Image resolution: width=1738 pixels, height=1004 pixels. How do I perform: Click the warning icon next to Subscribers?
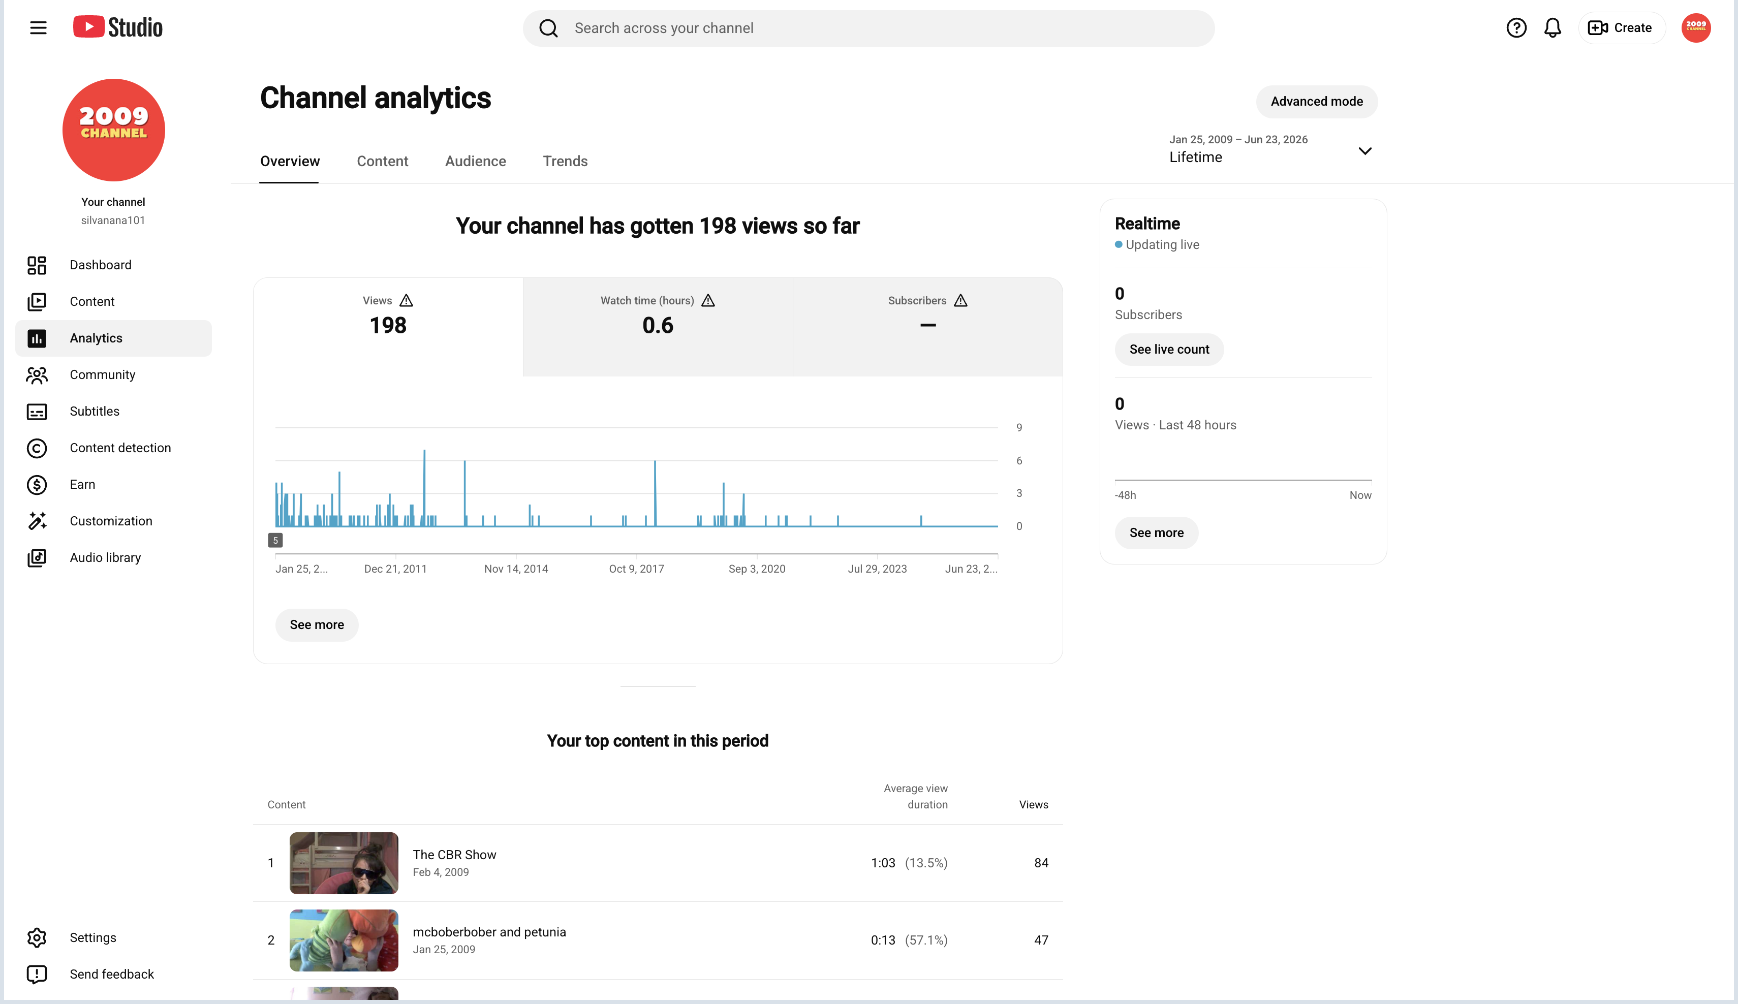(x=960, y=300)
